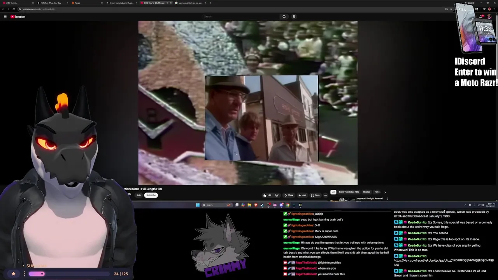Reload the page with the refresh icon
The height and width of the screenshot is (280, 498).
coord(14,9)
